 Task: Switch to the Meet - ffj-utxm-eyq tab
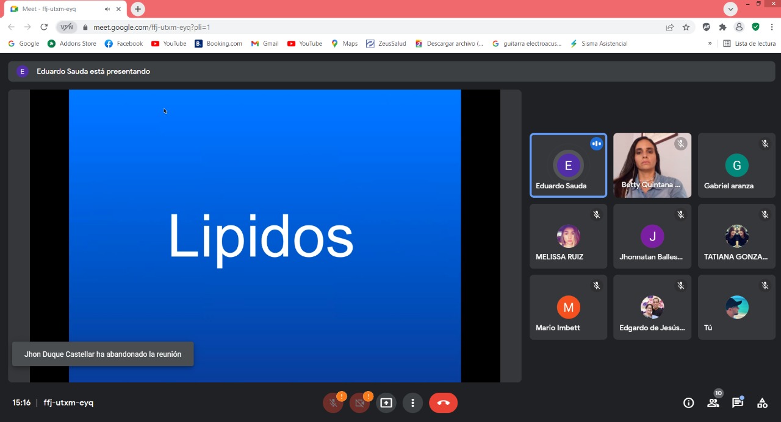[x=64, y=9]
